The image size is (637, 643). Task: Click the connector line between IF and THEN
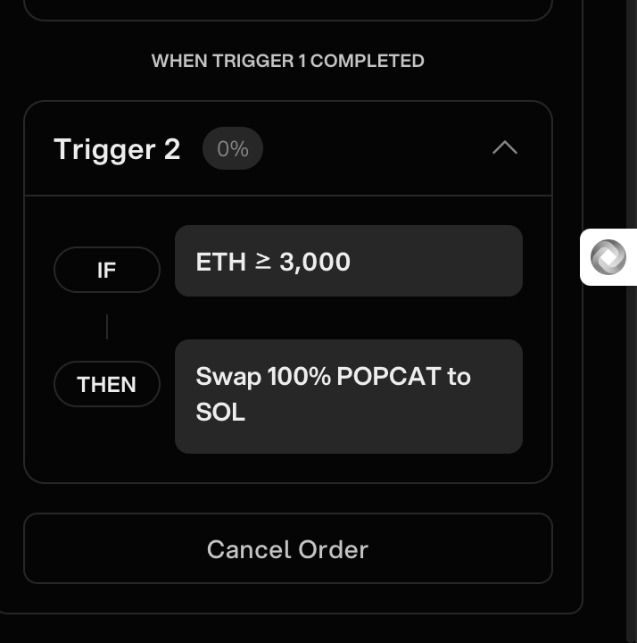(x=107, y=327)
